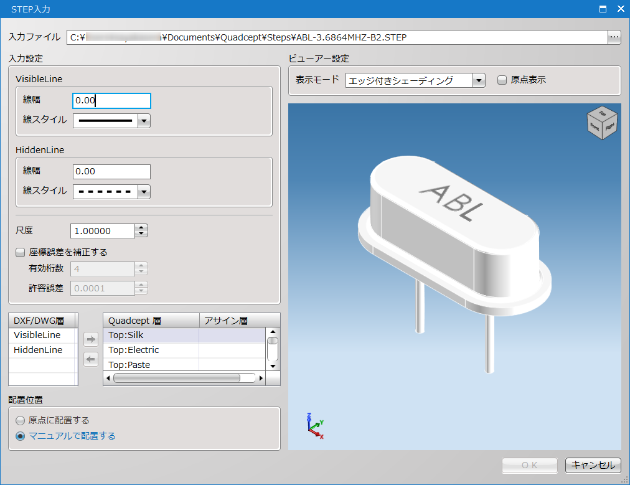Click the XYZ axis indicator in viewer
630x485 pixels.
315,426
